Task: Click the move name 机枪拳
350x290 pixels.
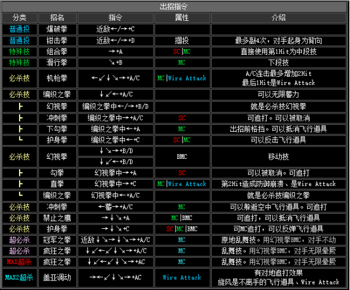Action: (57, 78)
